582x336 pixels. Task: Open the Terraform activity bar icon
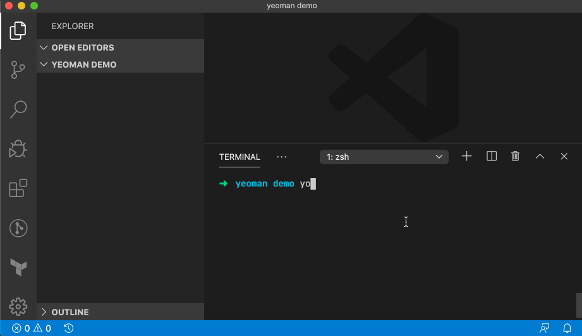pyautogui.click(x=18, y=267)
